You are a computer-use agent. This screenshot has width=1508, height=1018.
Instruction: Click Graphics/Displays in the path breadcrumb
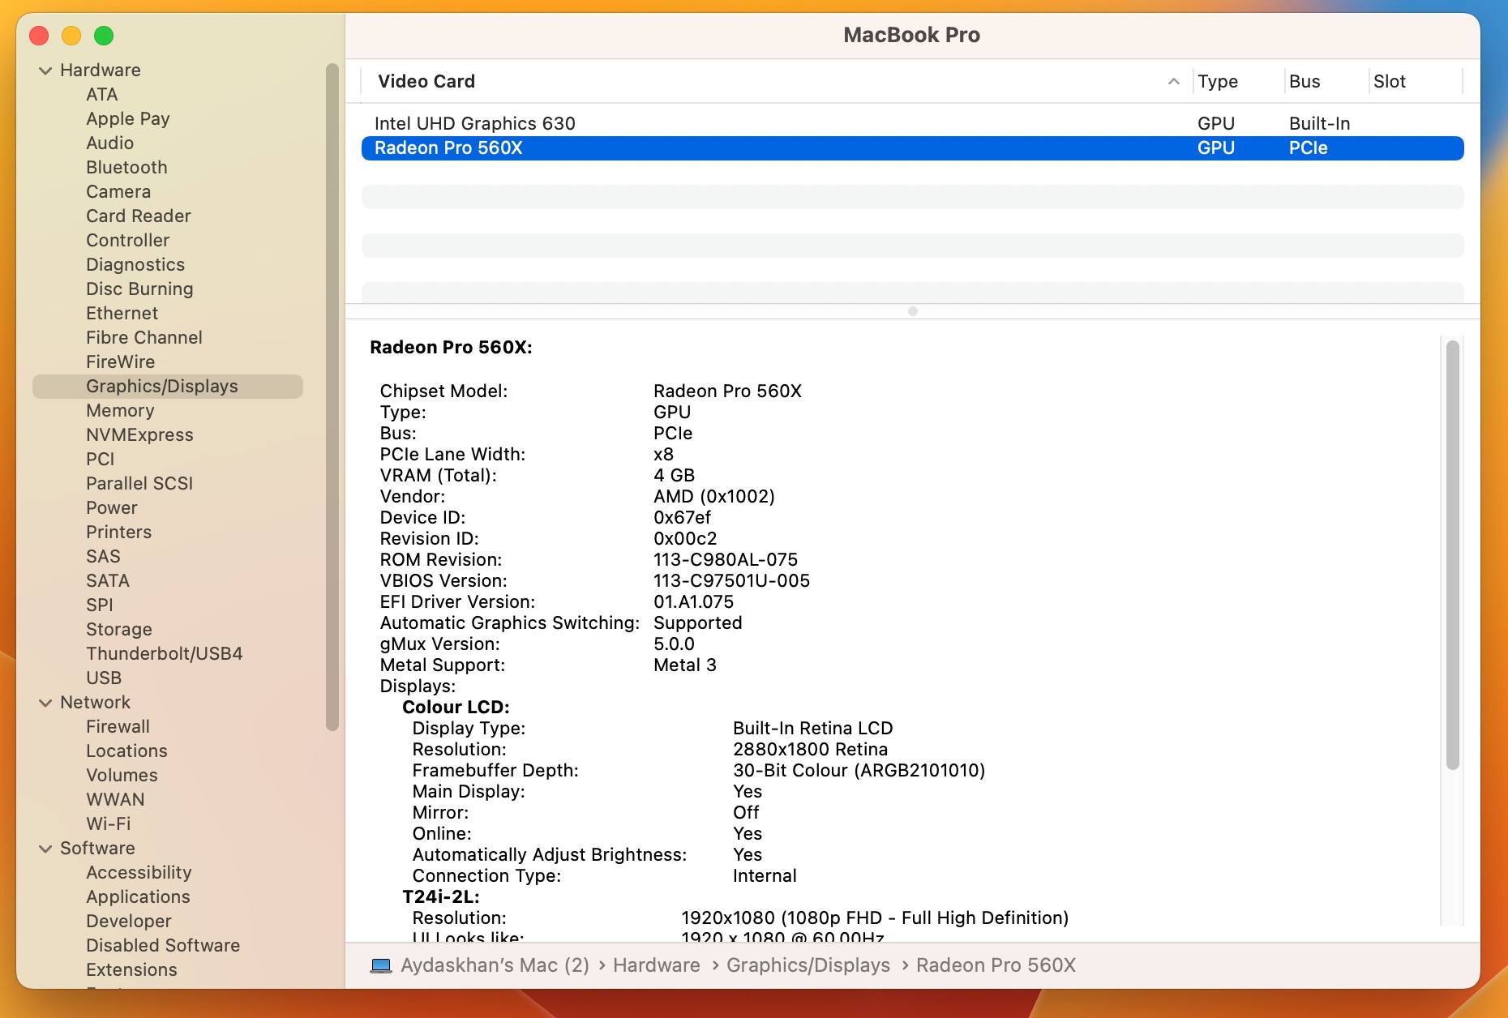point(808,965)
